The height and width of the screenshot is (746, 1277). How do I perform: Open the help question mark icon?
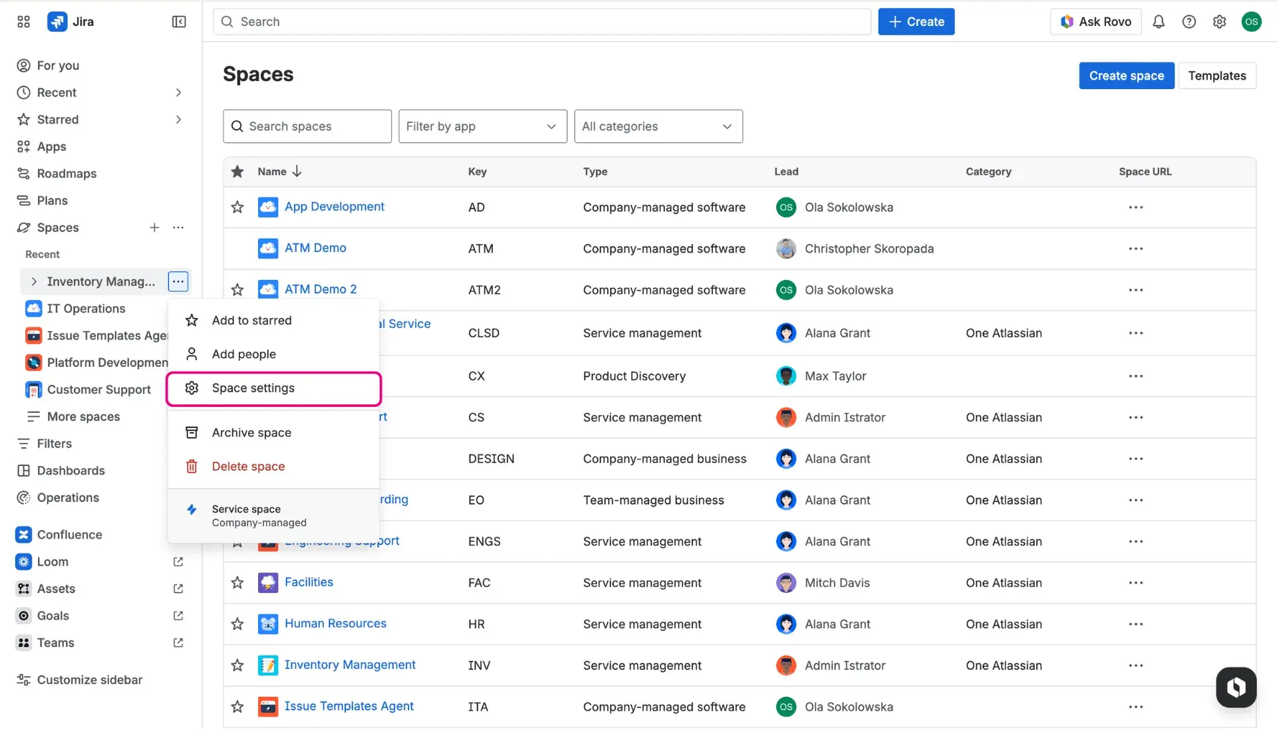(1189, 22)
